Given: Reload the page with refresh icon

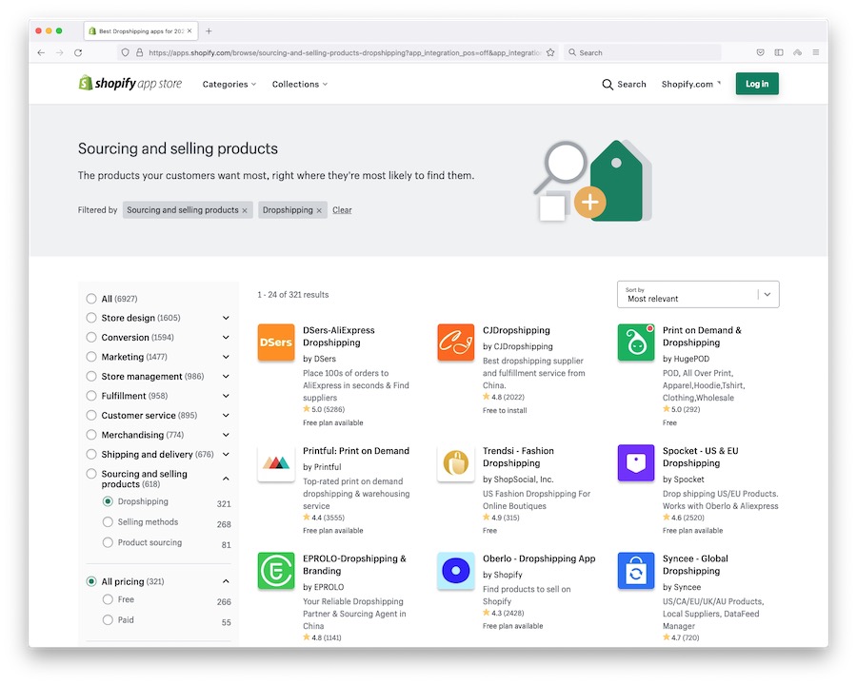Looking at the screenshot, I should (78, 52).
